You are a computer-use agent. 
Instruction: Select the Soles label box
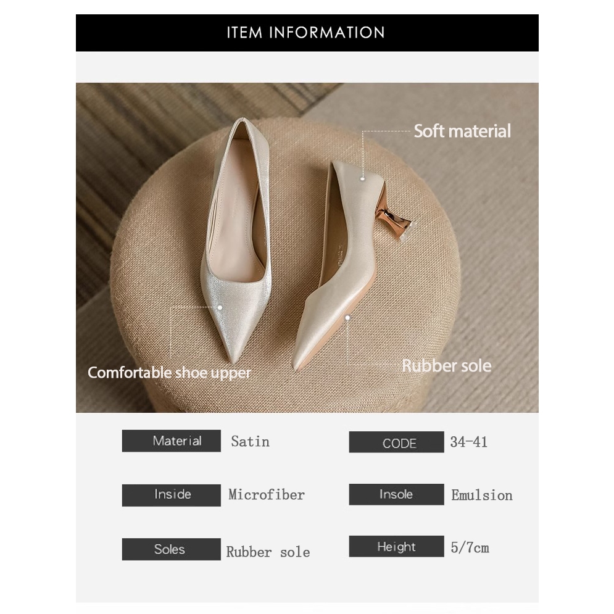(171, 549)
